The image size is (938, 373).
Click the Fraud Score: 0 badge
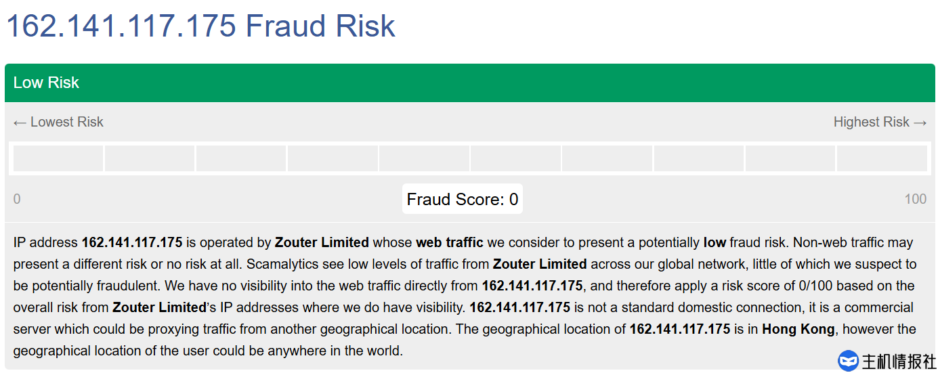(463, 199)
